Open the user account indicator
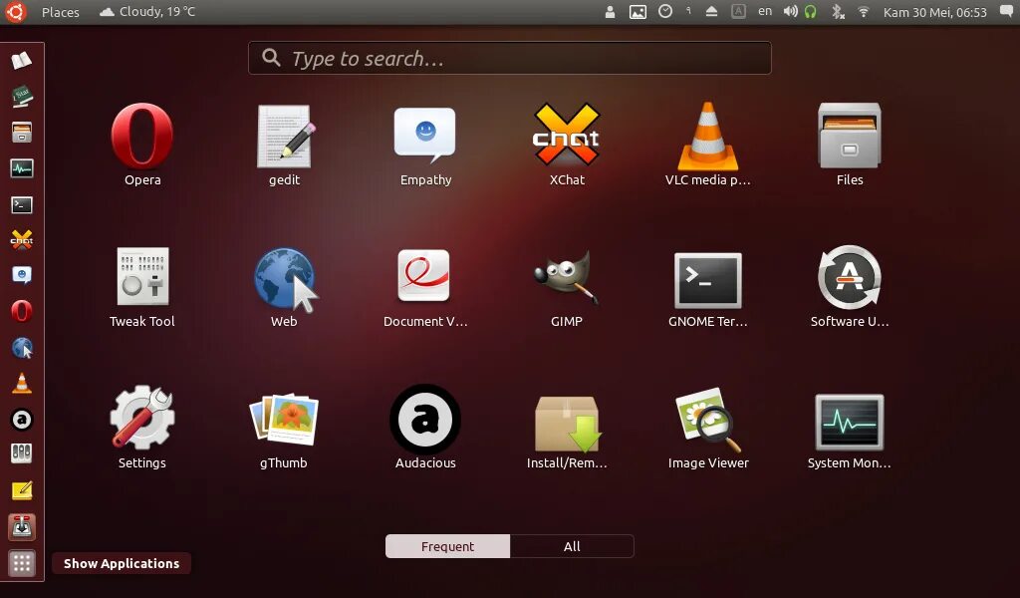This screenshot has height=598, width=1020. tap(610, 12)
